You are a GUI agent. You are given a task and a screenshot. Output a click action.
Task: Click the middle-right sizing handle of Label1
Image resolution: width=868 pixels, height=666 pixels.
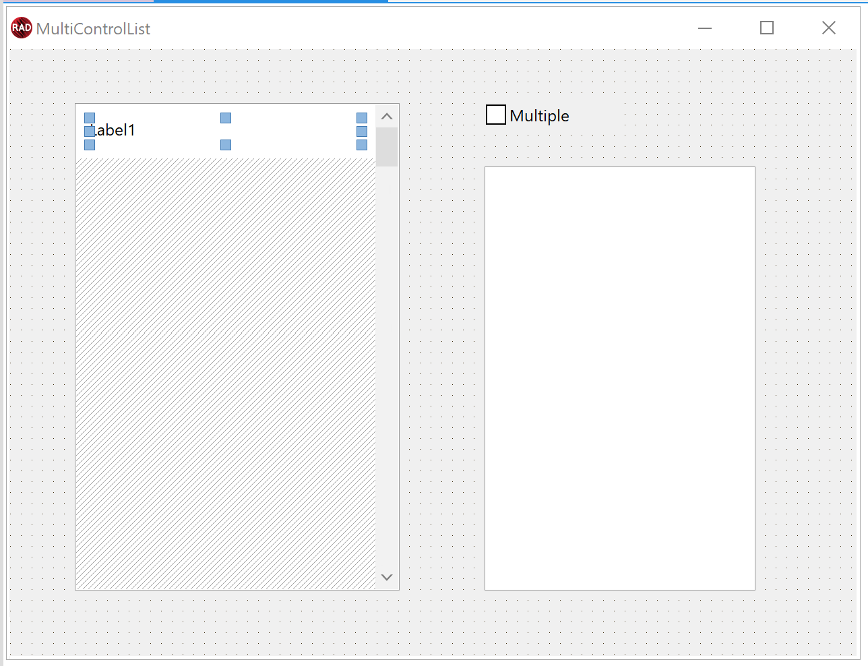point(362,131)
